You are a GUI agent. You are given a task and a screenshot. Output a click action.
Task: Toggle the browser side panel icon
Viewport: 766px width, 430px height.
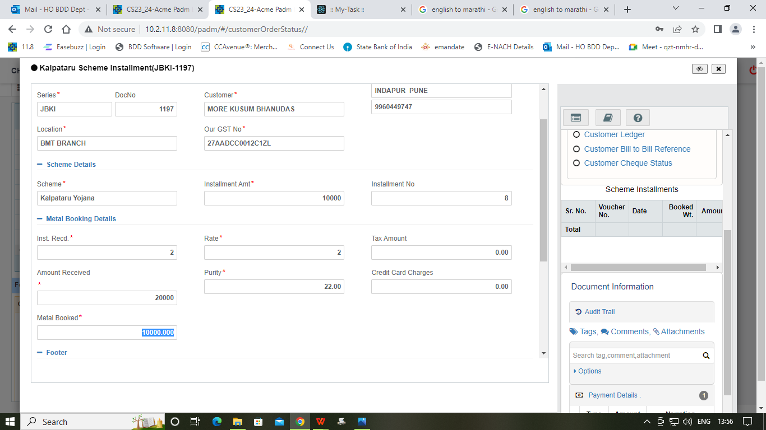[718, 29]
